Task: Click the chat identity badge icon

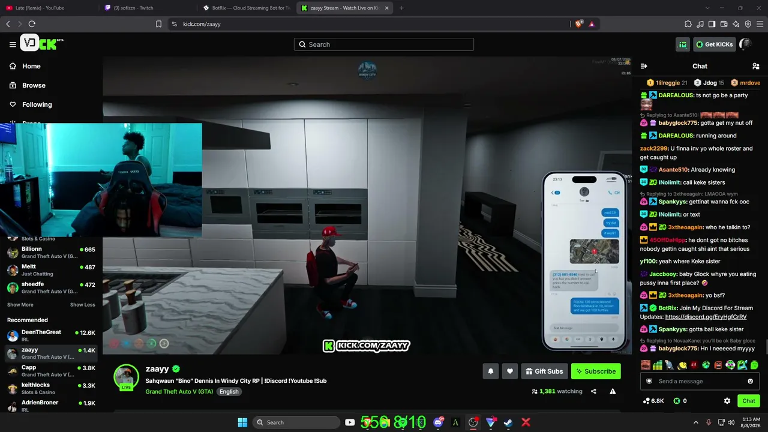Action: [649, 381]
